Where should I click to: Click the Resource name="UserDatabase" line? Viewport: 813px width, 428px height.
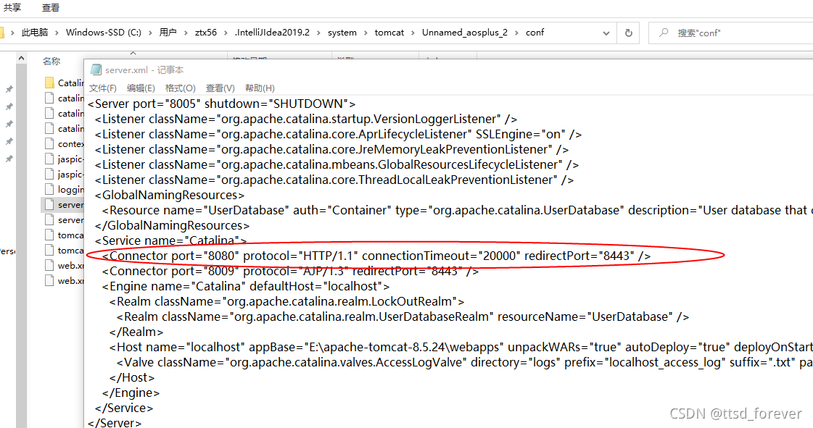coord(458,210)
